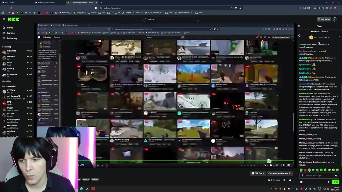
Task: Open the Mod bookmarks folder
Action: (102, 13)
